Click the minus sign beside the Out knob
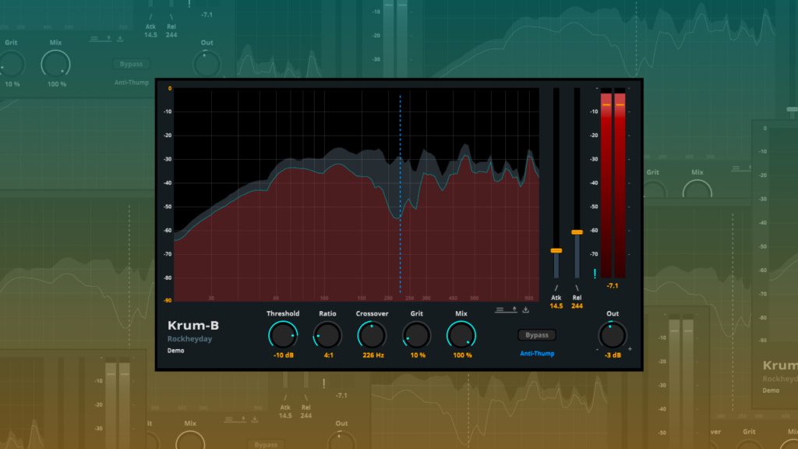Image resolution: width=798 pixels, height=449 pixels. point(598,349)
